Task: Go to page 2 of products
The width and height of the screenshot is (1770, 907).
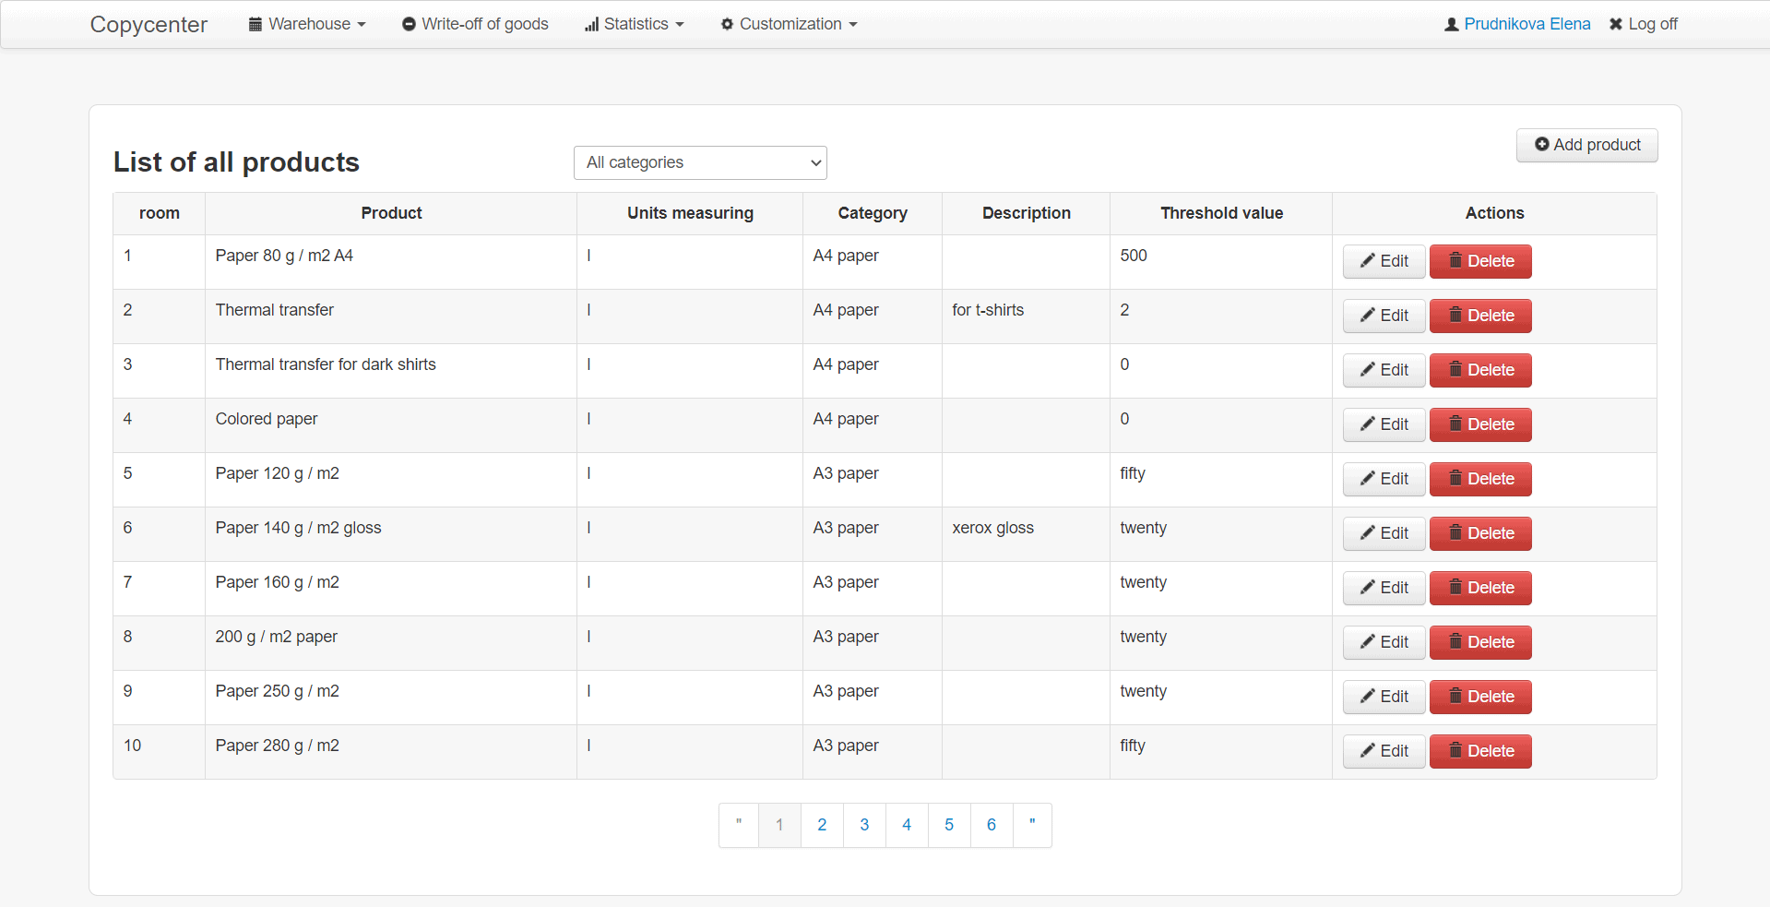Action: click(822, 825)
